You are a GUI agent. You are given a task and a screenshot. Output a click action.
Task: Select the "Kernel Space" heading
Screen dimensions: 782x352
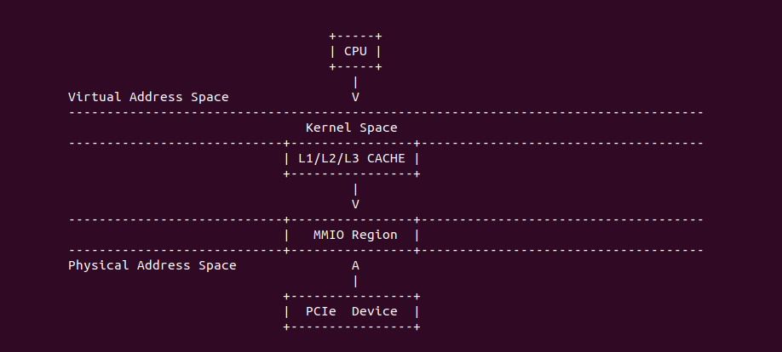pos(351,128)
